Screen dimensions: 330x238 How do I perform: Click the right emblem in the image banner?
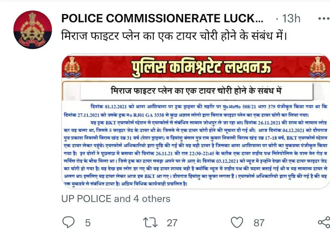tap(318, 67)
